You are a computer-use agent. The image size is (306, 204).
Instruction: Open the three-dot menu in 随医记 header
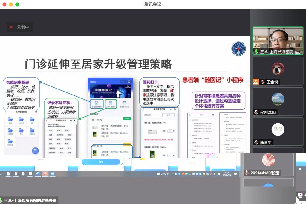click(123, 82)
